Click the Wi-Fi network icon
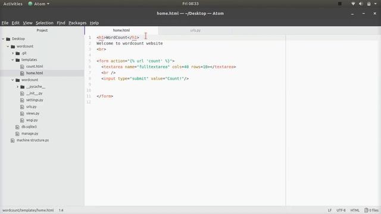The width and height of the screenshot is (381, 214). tap(353, 4)
